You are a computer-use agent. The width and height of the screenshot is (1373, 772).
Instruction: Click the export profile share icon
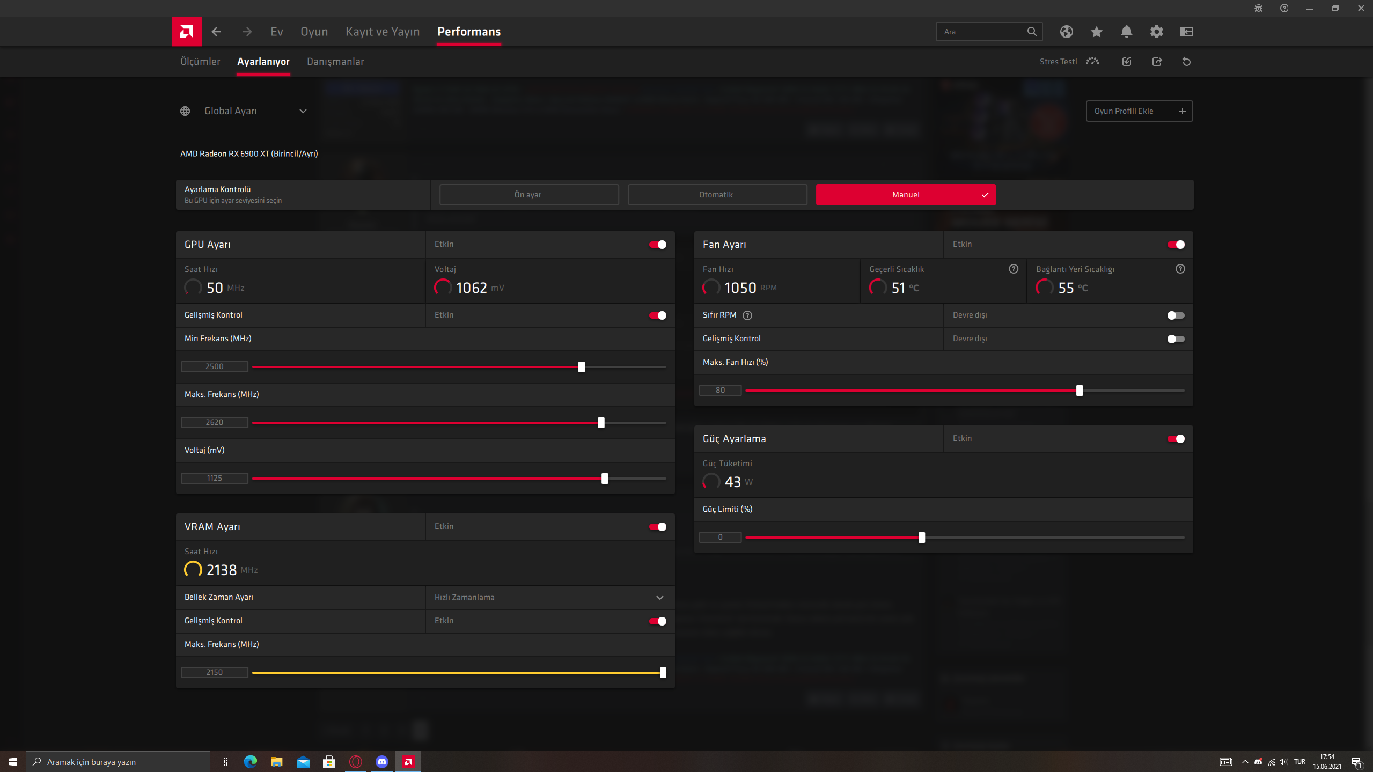[1157, 62]
